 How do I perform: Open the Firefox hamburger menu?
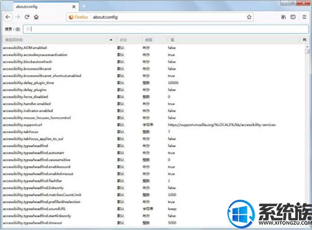(304, 17)
